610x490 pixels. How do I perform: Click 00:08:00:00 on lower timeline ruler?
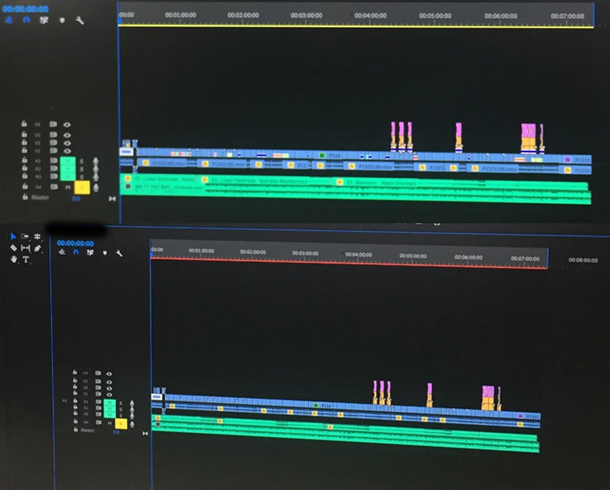[x=583, y=260]
